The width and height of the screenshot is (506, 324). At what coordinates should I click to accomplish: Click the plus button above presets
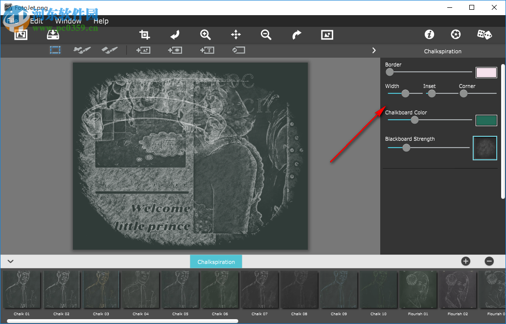pyautogui.click(x=465, y=261)
